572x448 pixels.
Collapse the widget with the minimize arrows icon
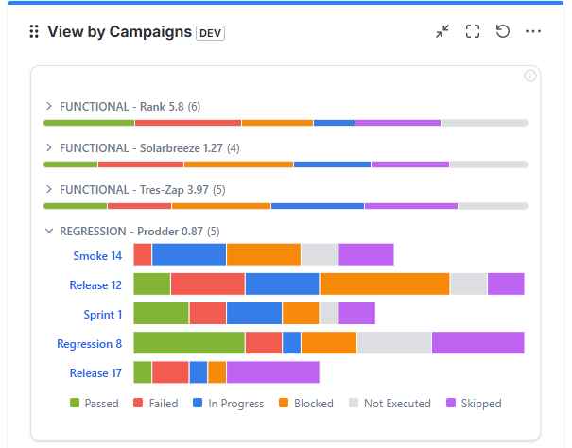point(442,31)
